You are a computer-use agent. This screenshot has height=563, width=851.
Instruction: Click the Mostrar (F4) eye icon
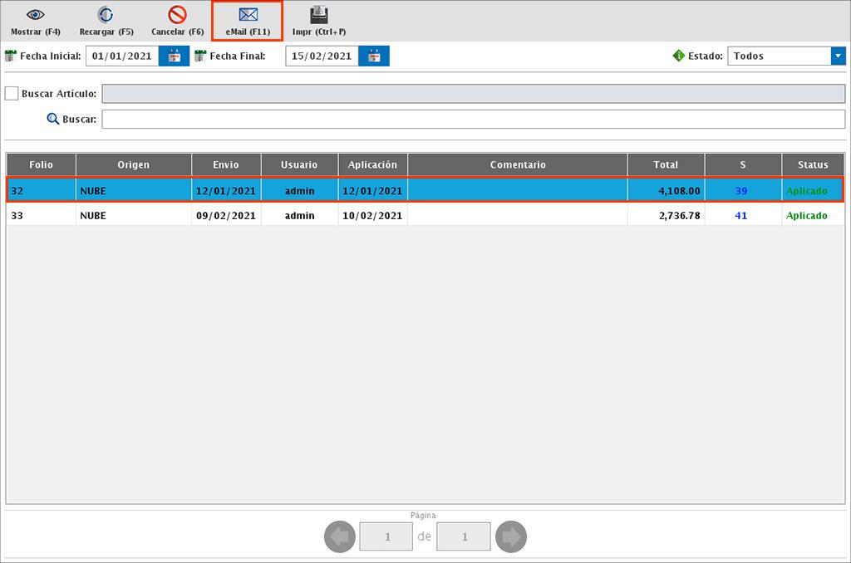[x=36, y=15]
